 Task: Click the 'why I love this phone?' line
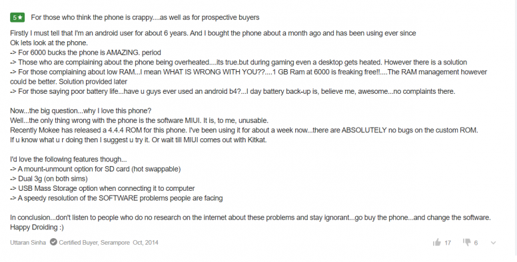pos(81,111)
